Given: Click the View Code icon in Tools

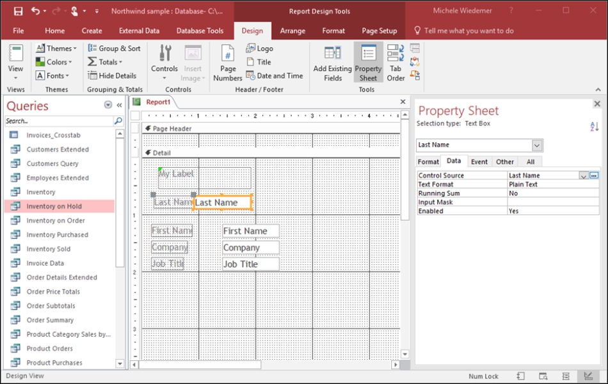Looking at the screenshot, I should click(415, 61).
